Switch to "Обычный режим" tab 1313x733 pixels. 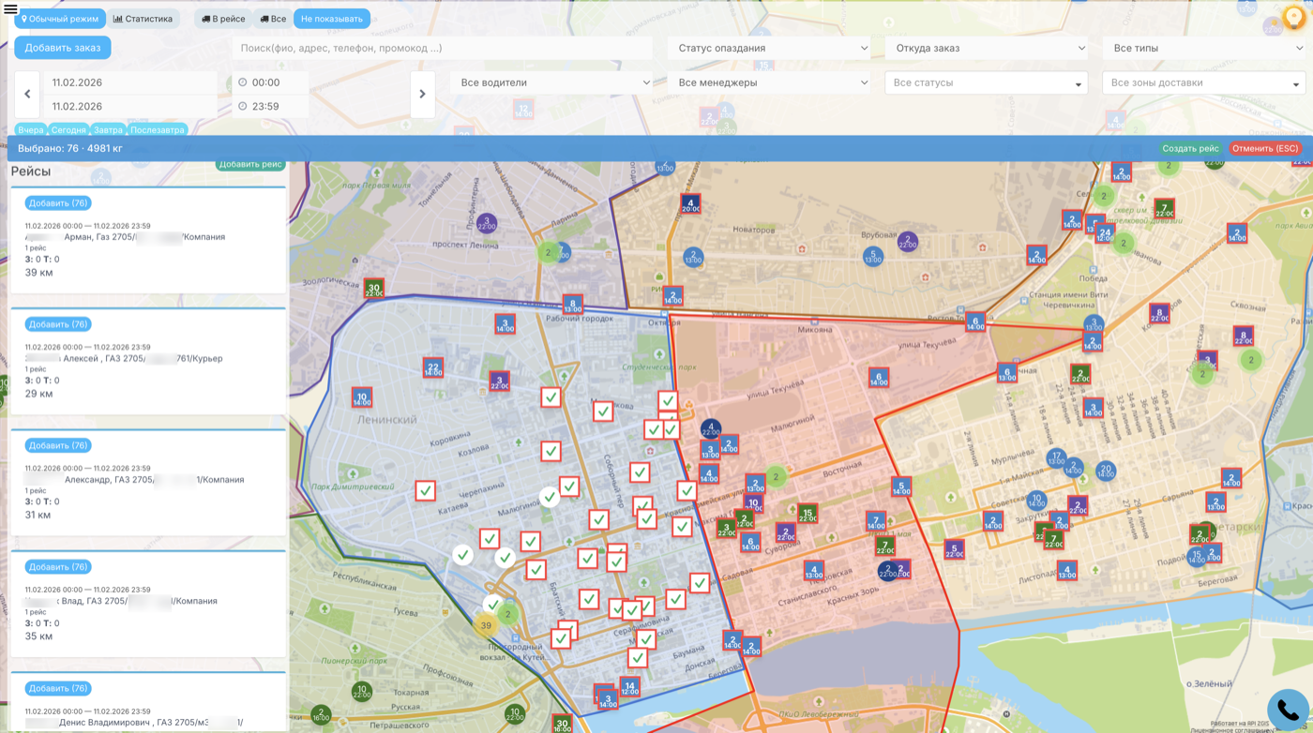[60, 19]
